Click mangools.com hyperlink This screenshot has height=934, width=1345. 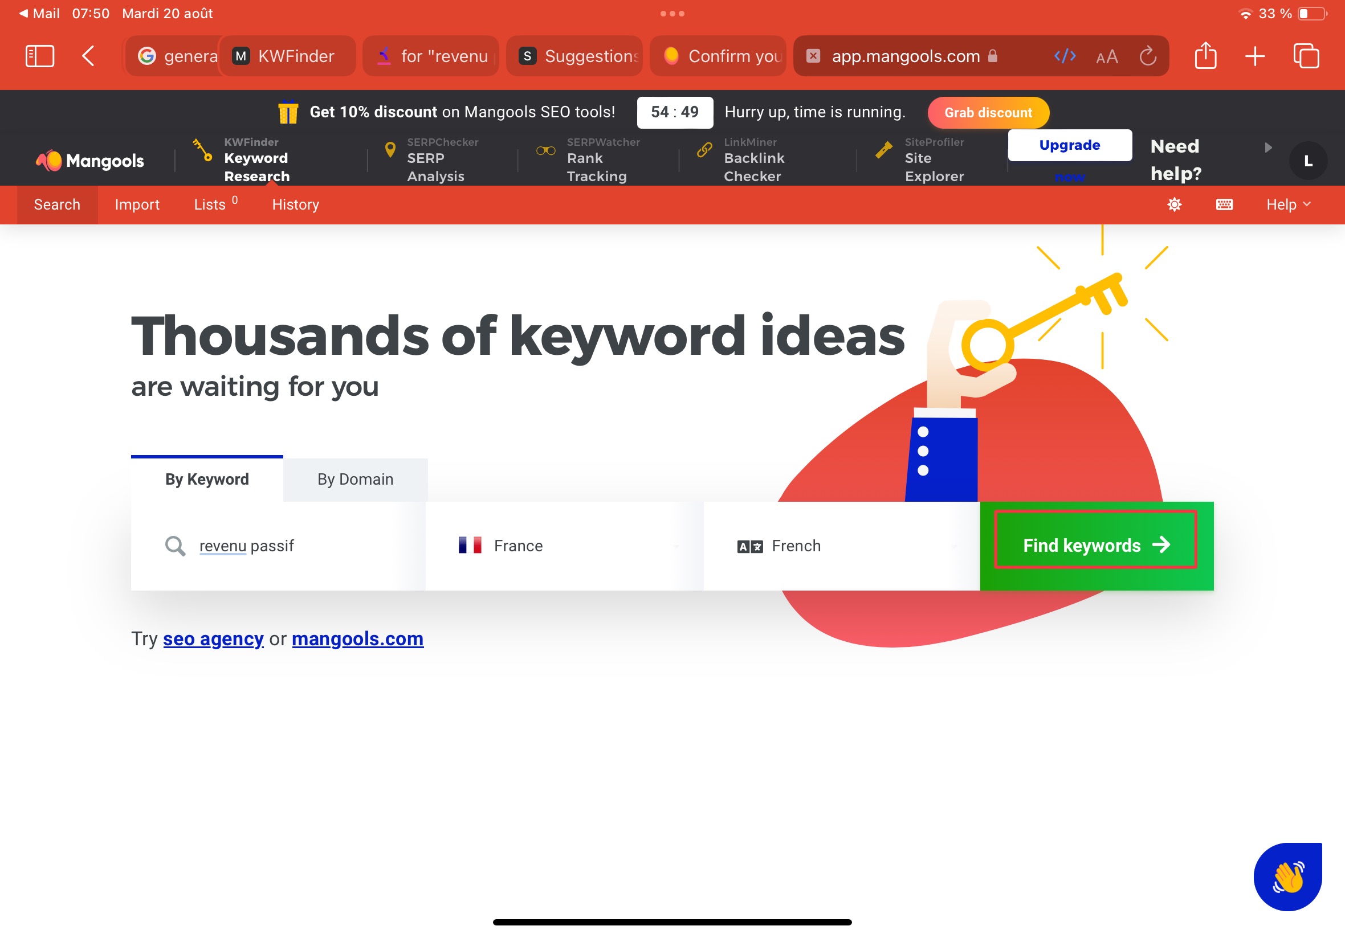point(358,638)
